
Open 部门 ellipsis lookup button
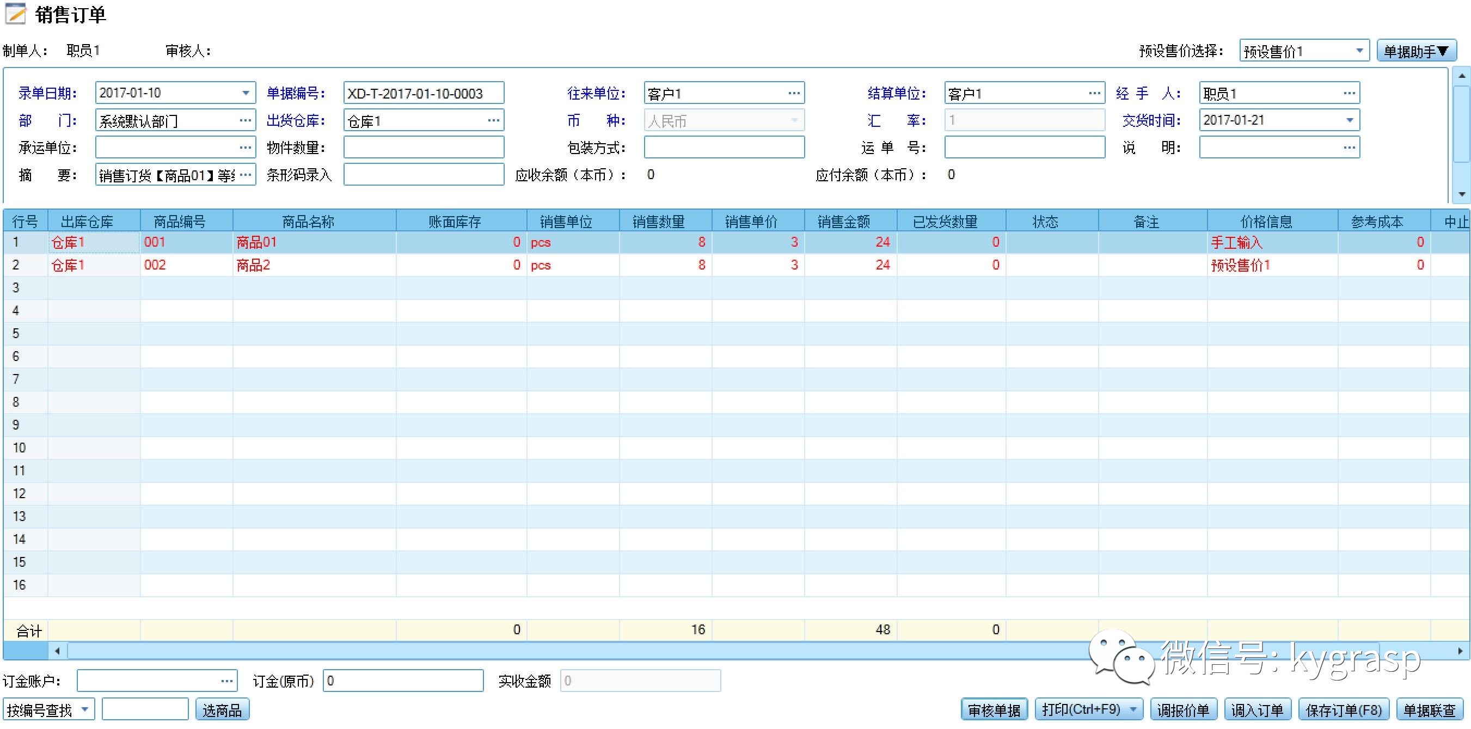click(x=245, y=120)
